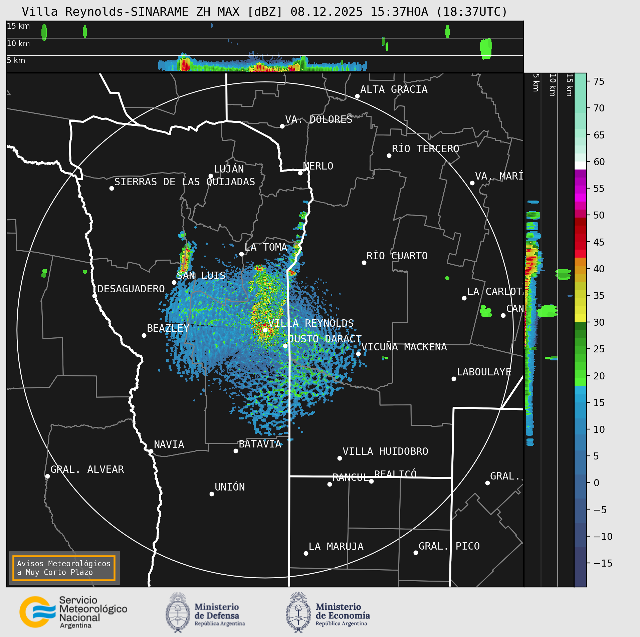Click the radar title with date and time
Viewport: 640px width, 637px height.
[x=265, y=12]
